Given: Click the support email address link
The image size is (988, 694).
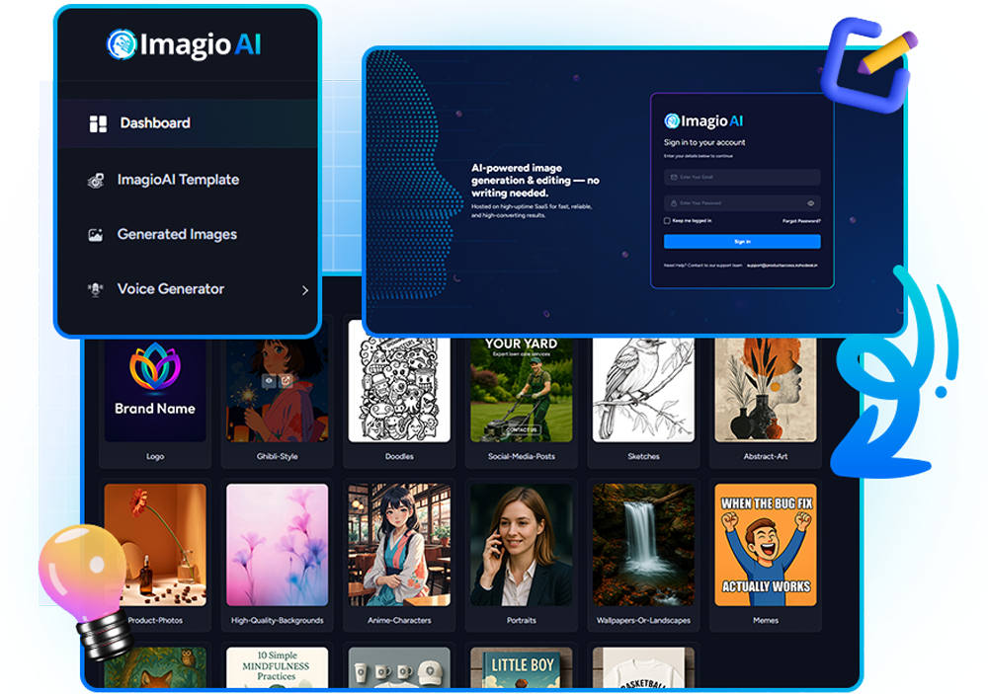Looking at the screenshot, I should [x=782, y=266].
